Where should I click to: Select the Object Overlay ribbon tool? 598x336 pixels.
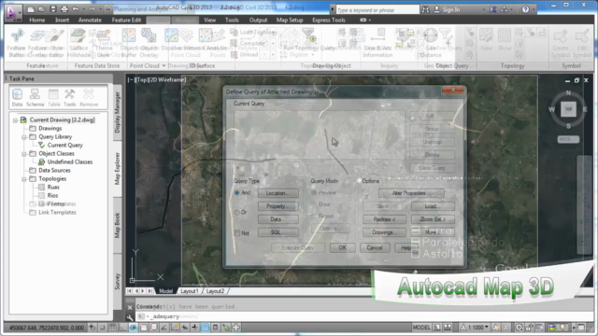149,43
